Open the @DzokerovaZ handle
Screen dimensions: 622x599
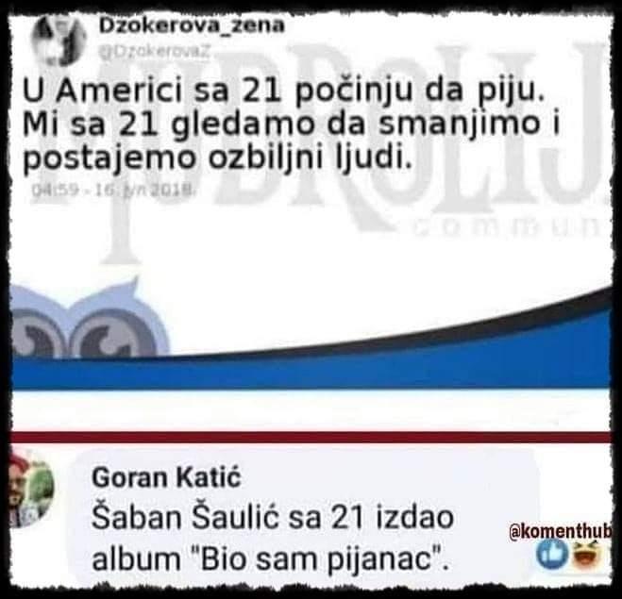[154, 52]
